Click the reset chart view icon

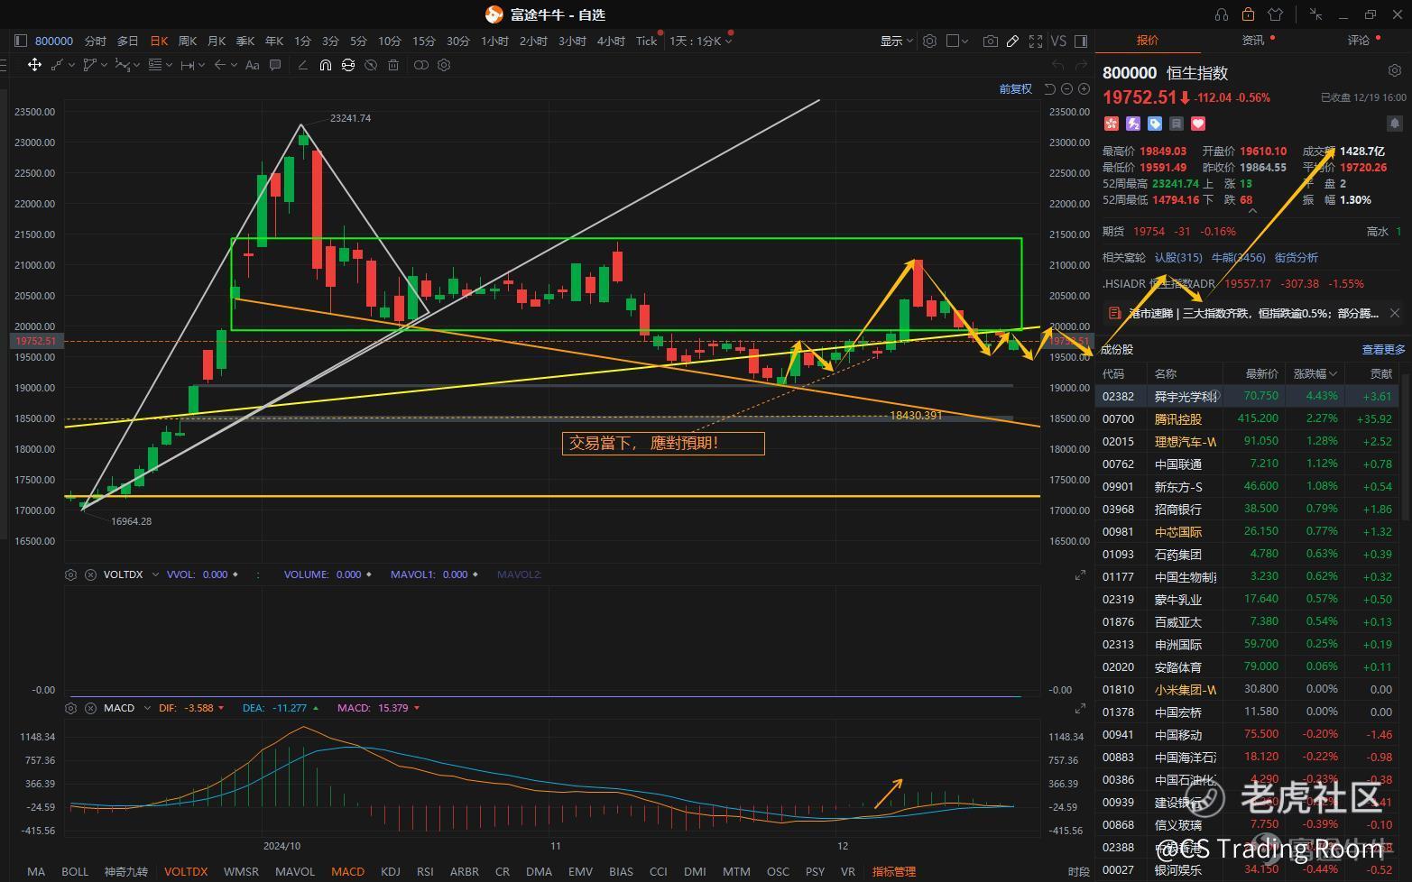[x=1050, y=88]
